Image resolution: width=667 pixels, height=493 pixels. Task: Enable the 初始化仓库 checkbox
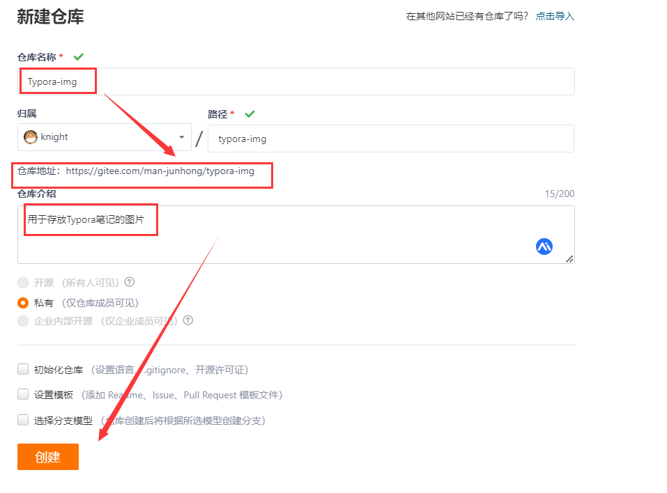[23, 369]
